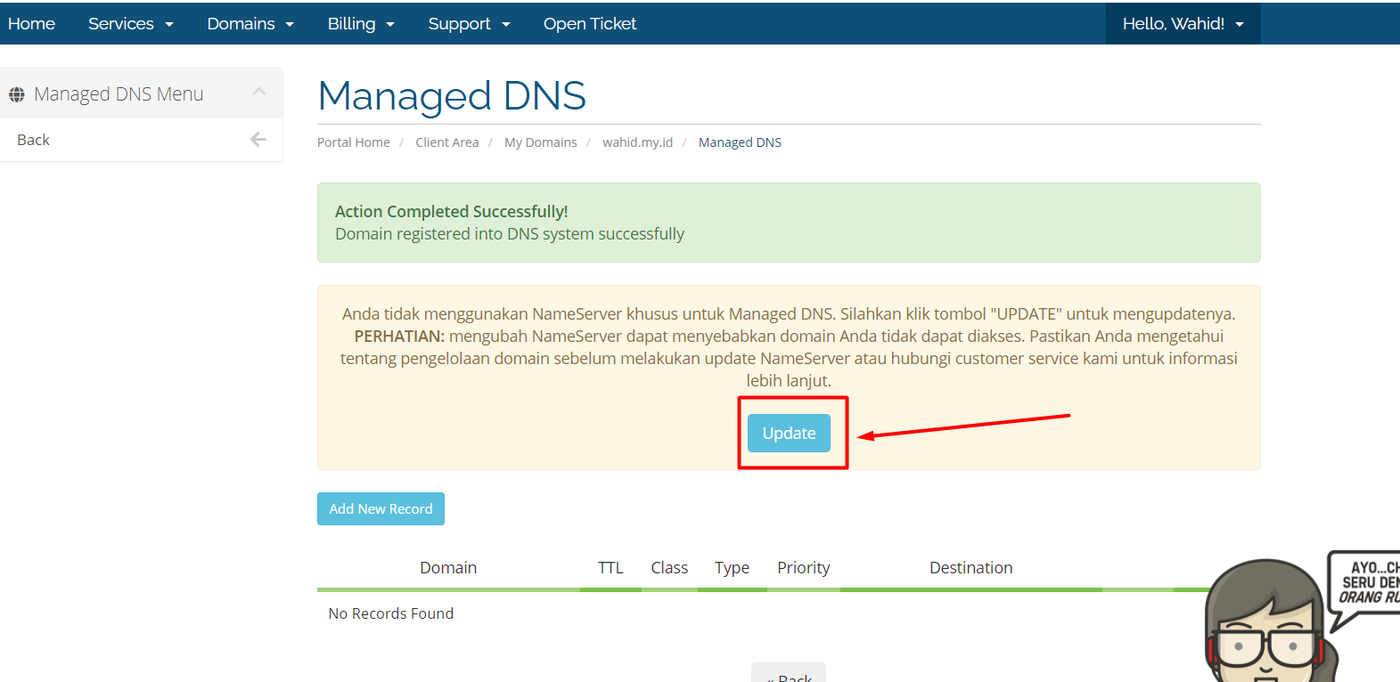This screenshot has width=1400, height=682.
Task: Open the Services dropdown menu
Action: tap(130, 24)
